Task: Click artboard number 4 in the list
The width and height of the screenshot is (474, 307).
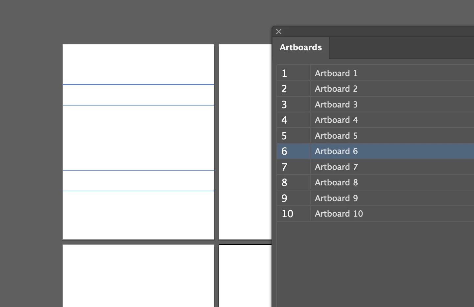Action: [284, 120]
